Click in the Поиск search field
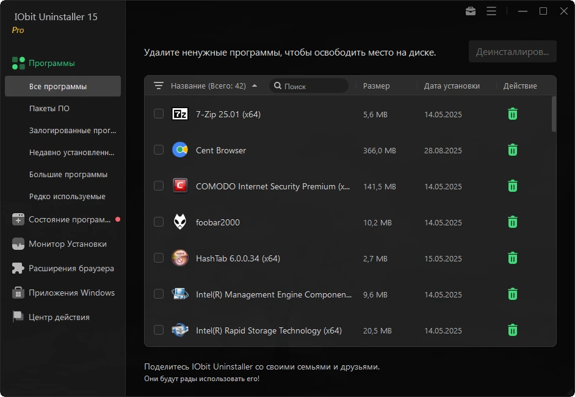This screenshot has height=397, width=575. tap(309, 86)
